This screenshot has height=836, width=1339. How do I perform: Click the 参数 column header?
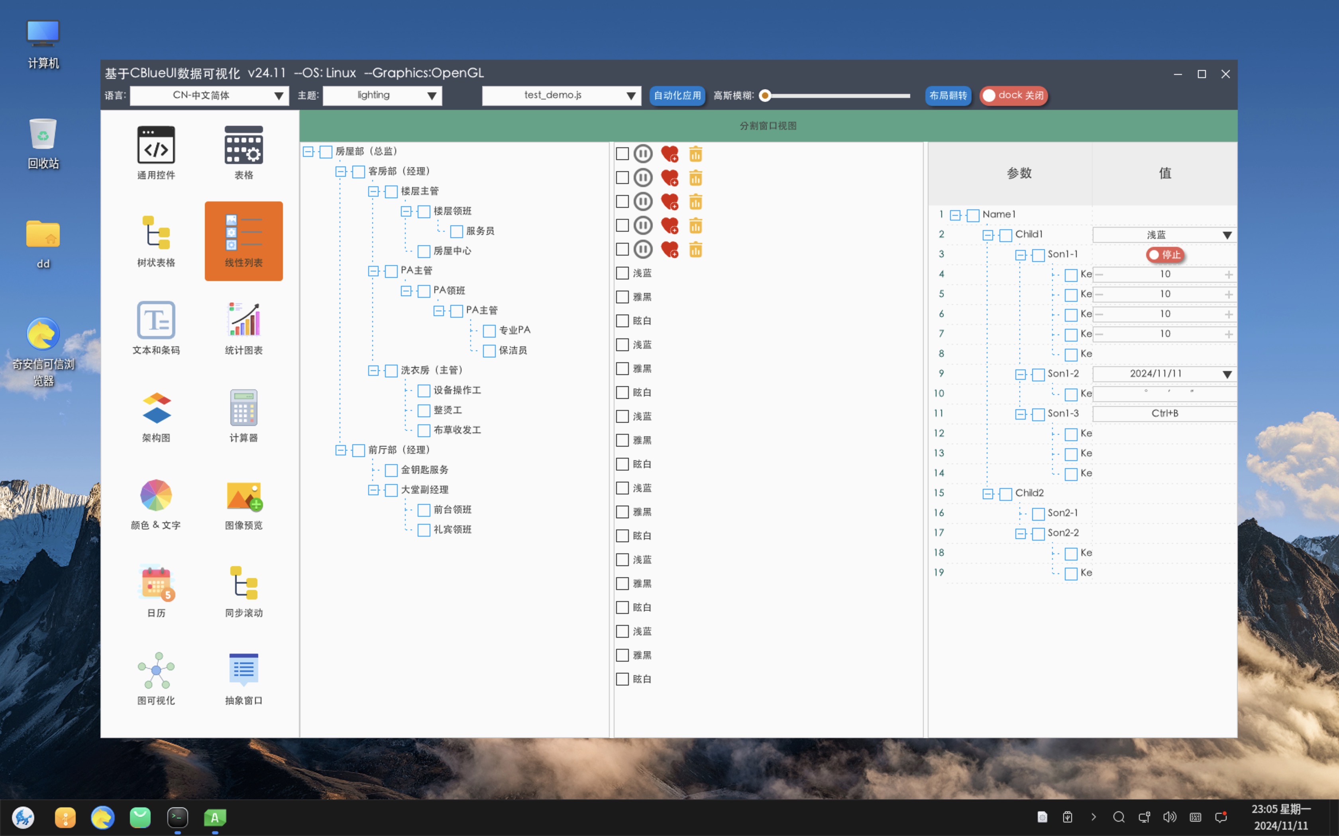1019,173
